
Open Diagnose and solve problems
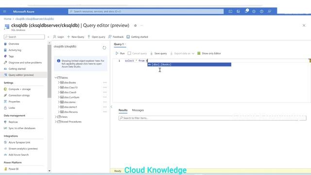click(x=25, y=63)
